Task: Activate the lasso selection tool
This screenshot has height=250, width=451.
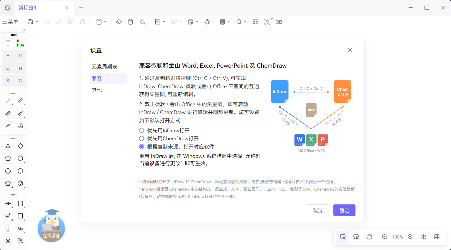Action: (x=356, y=237)
